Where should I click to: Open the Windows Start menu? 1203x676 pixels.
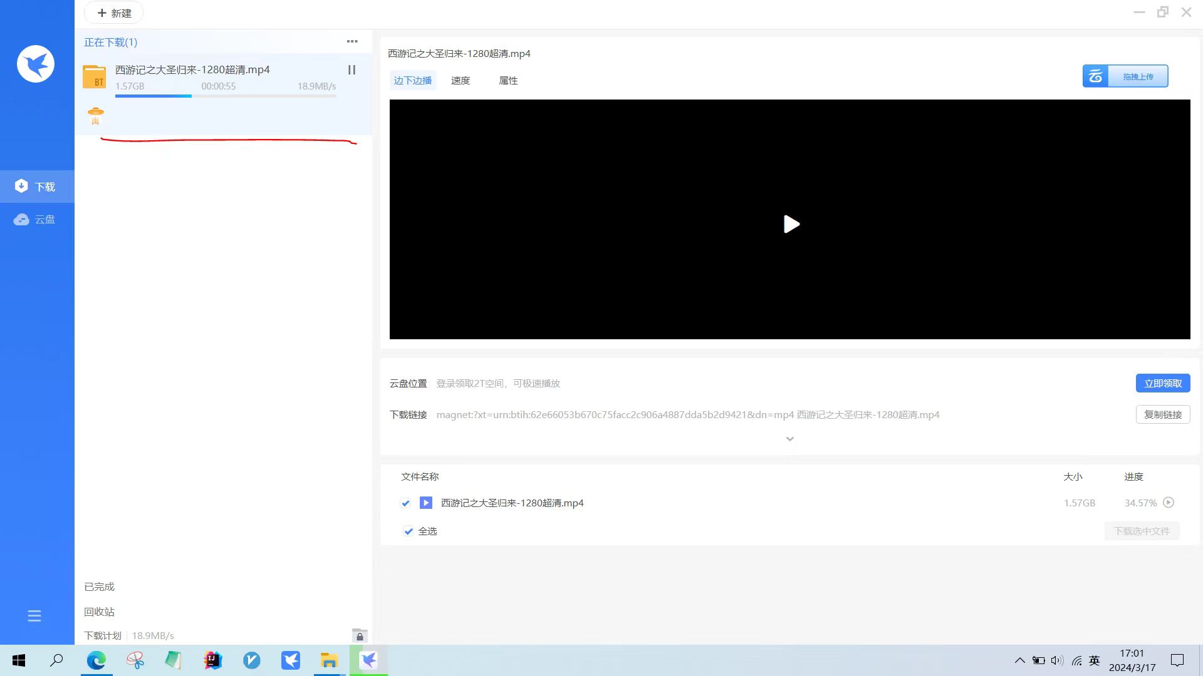coord(19,660)
